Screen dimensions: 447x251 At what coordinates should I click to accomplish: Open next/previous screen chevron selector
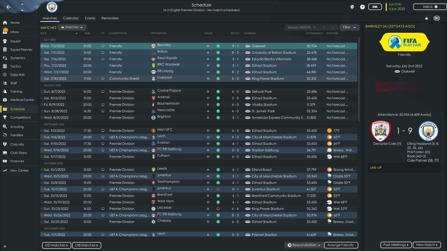[x=22, y=7]
